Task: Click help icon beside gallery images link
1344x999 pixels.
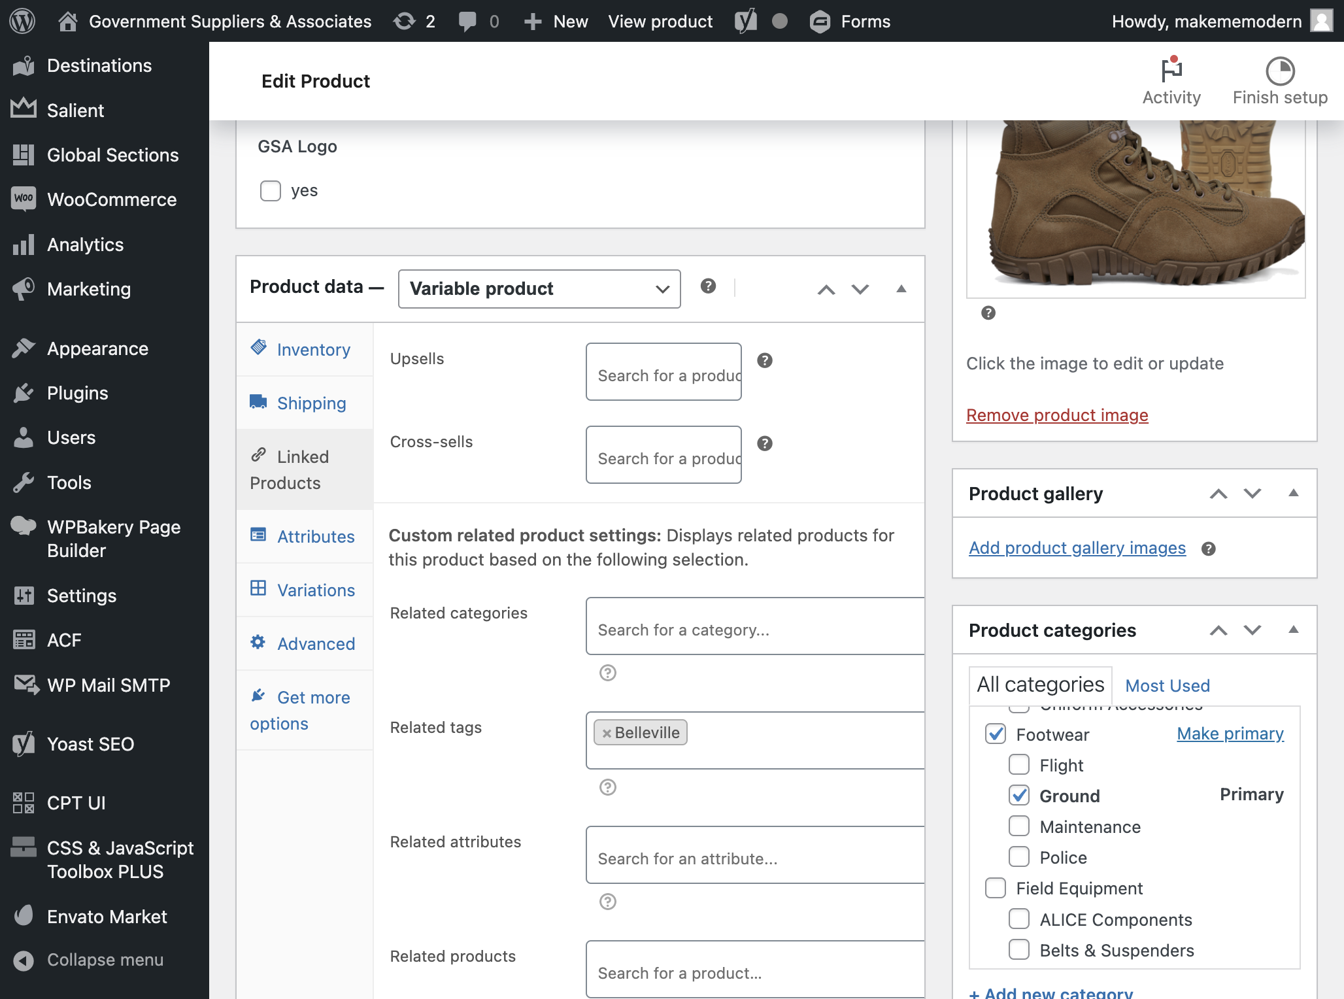Action: 1209,549
